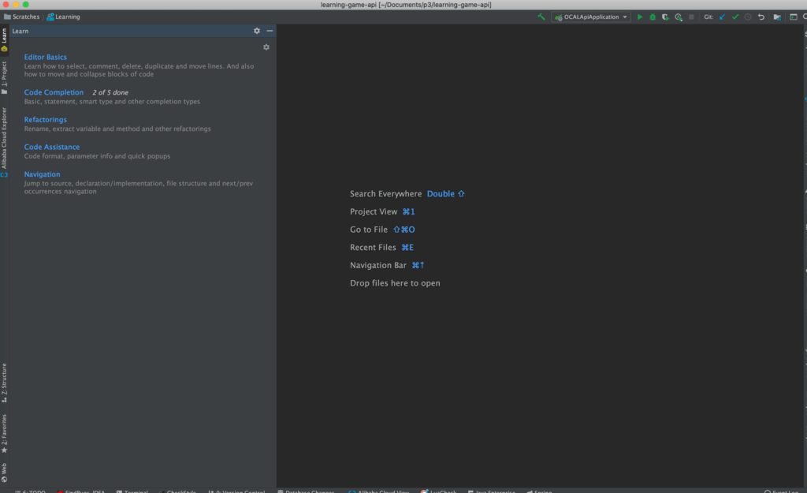Run with Coverage
The image size is (807, 493).
click(x=667, y=17)
